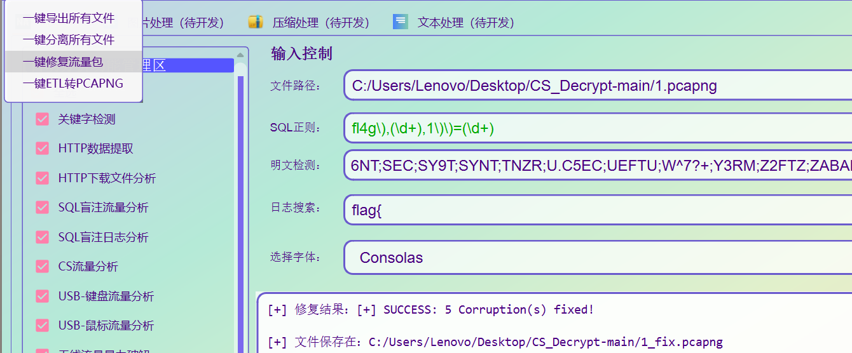Click the blue text document icon
Screen dimensions: 852x353
click(x=400, y=22)
